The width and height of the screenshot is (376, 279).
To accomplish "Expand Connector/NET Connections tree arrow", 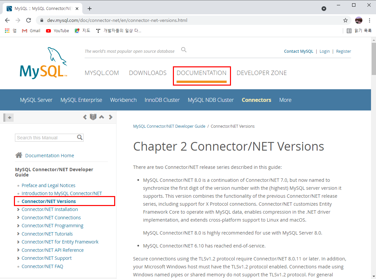I will point(18,217).
